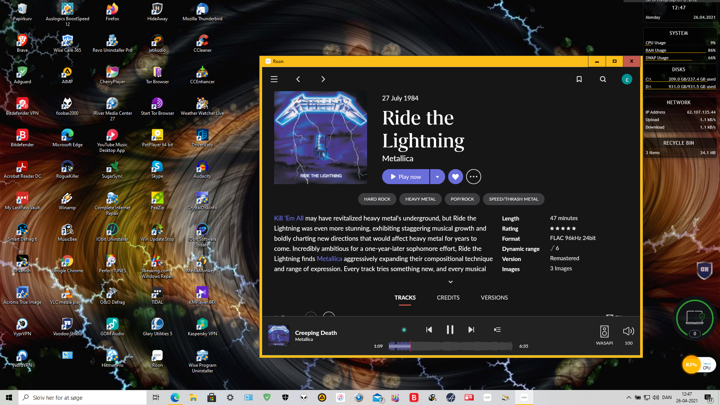The height and width of the screenshot is (405, 720).
Task: Click the WASAPI audio zone speaker icon
Action: coord(604,331)
